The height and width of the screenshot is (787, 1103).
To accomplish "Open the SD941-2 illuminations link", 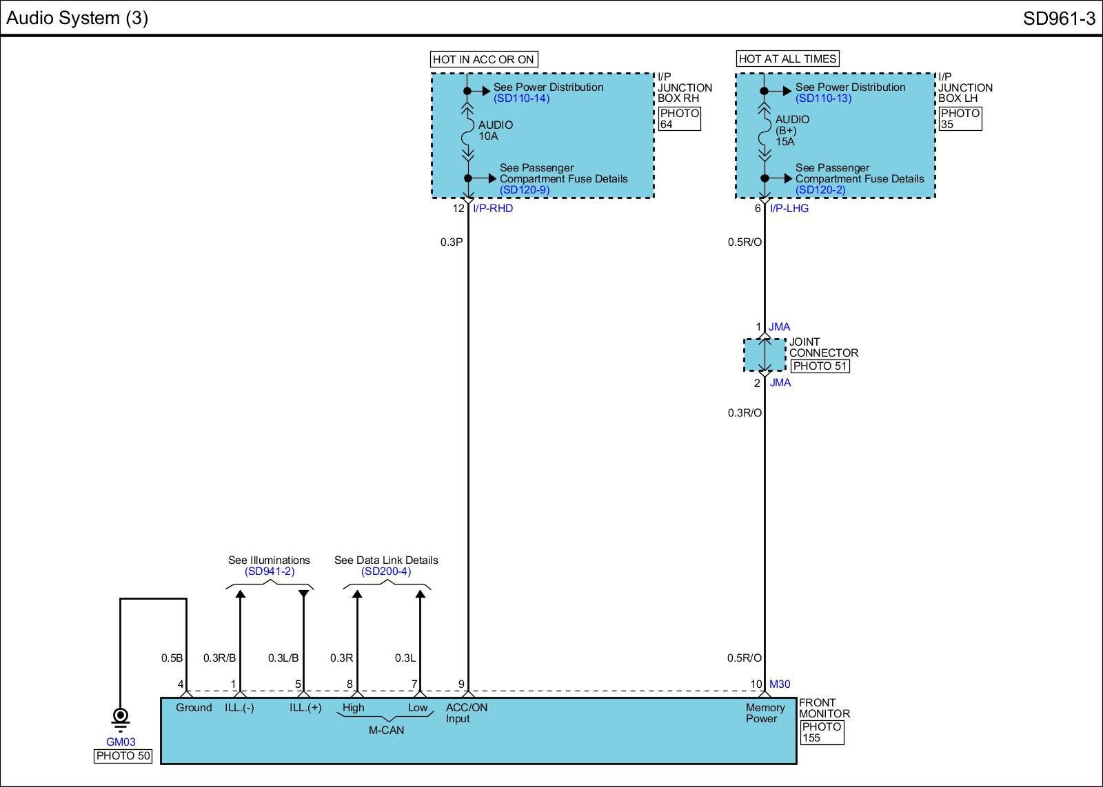I will coord(269,571).
